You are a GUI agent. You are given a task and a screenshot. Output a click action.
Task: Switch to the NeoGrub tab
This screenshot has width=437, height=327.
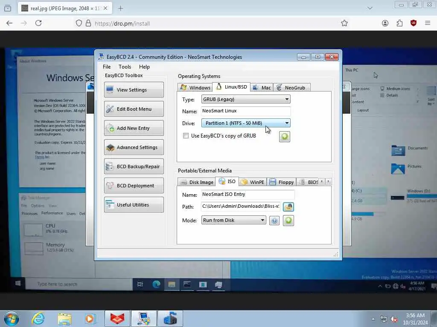point(291,87)
